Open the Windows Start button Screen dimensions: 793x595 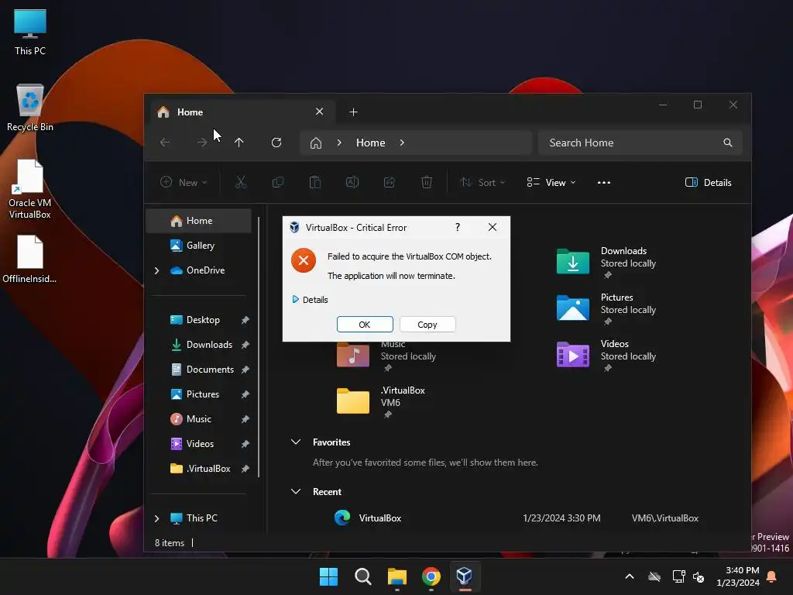click(x=328, y=576)
